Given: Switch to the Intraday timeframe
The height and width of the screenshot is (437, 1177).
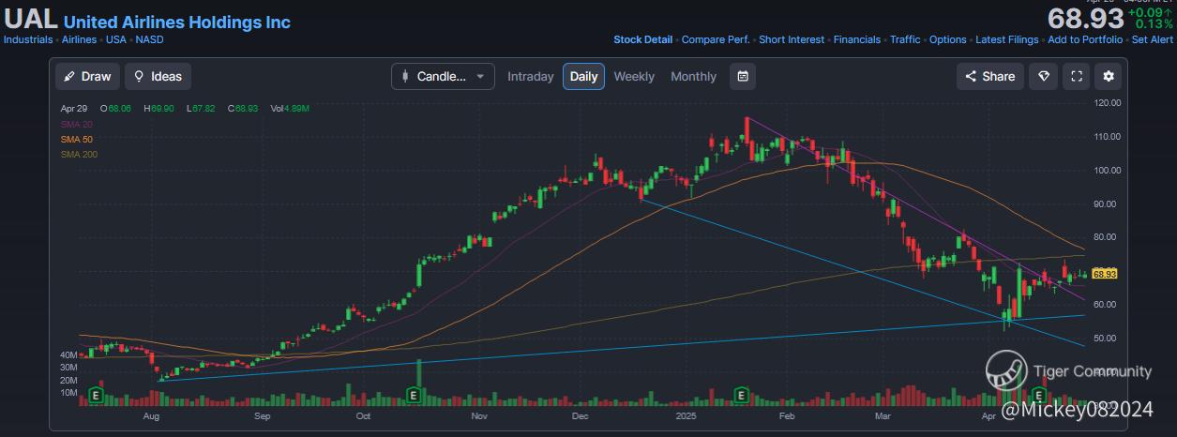Looking at the screenshot, I should coord(530,76).
